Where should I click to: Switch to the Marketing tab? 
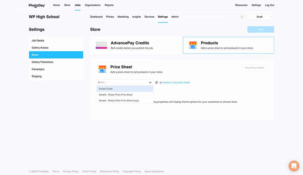tap(123, 17)
